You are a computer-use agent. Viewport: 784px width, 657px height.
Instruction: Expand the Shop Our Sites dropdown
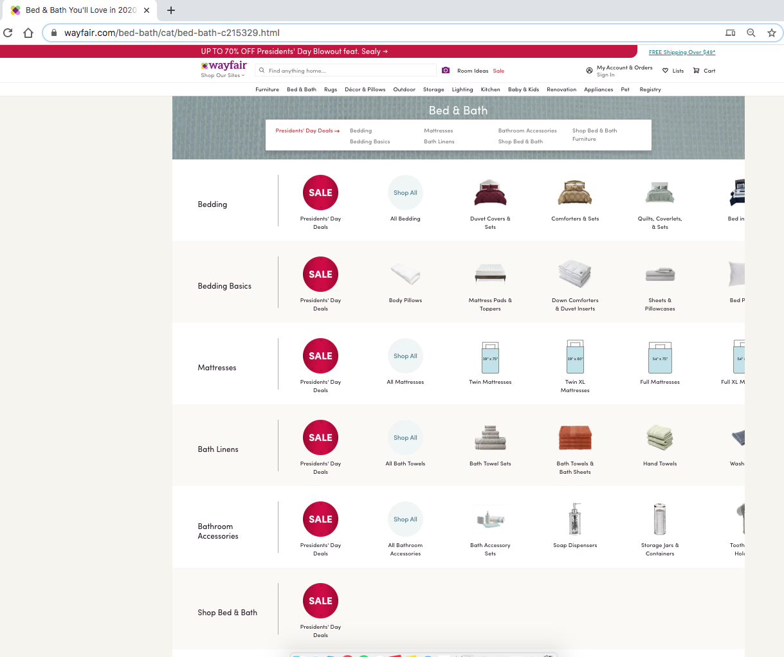click(223, 76)
